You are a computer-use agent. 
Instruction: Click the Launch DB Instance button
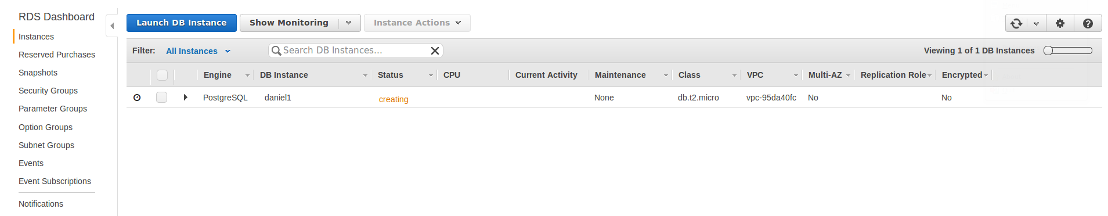(181, 23)
